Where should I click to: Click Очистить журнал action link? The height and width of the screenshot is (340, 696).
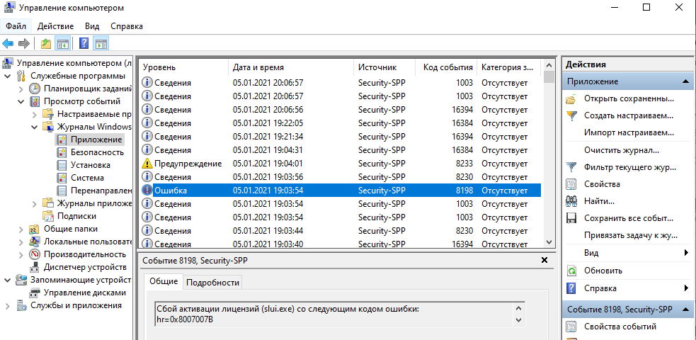point(622,150)
